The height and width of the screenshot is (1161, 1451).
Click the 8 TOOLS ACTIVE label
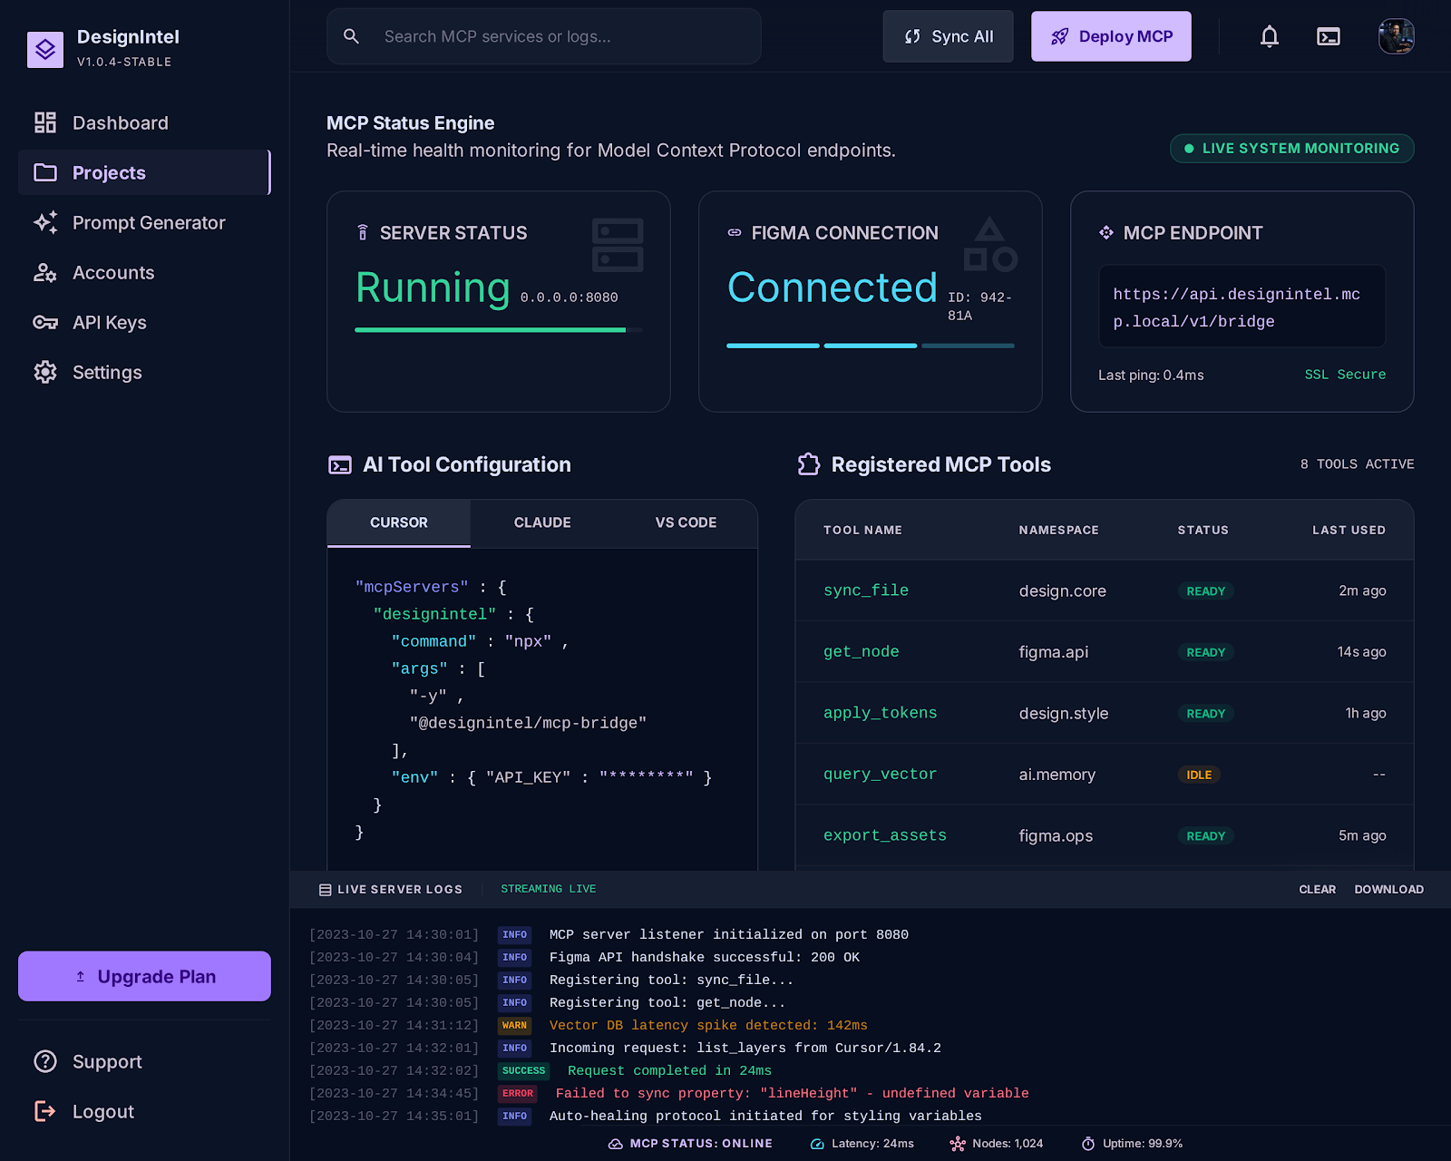(1357, 464)
